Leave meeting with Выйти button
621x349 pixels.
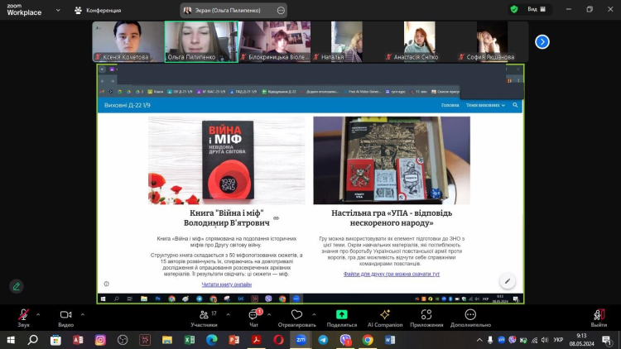click(x=599, y=317)
